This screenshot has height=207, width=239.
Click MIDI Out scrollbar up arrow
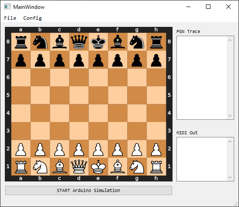pyautogui.click(x=230, y=141)
